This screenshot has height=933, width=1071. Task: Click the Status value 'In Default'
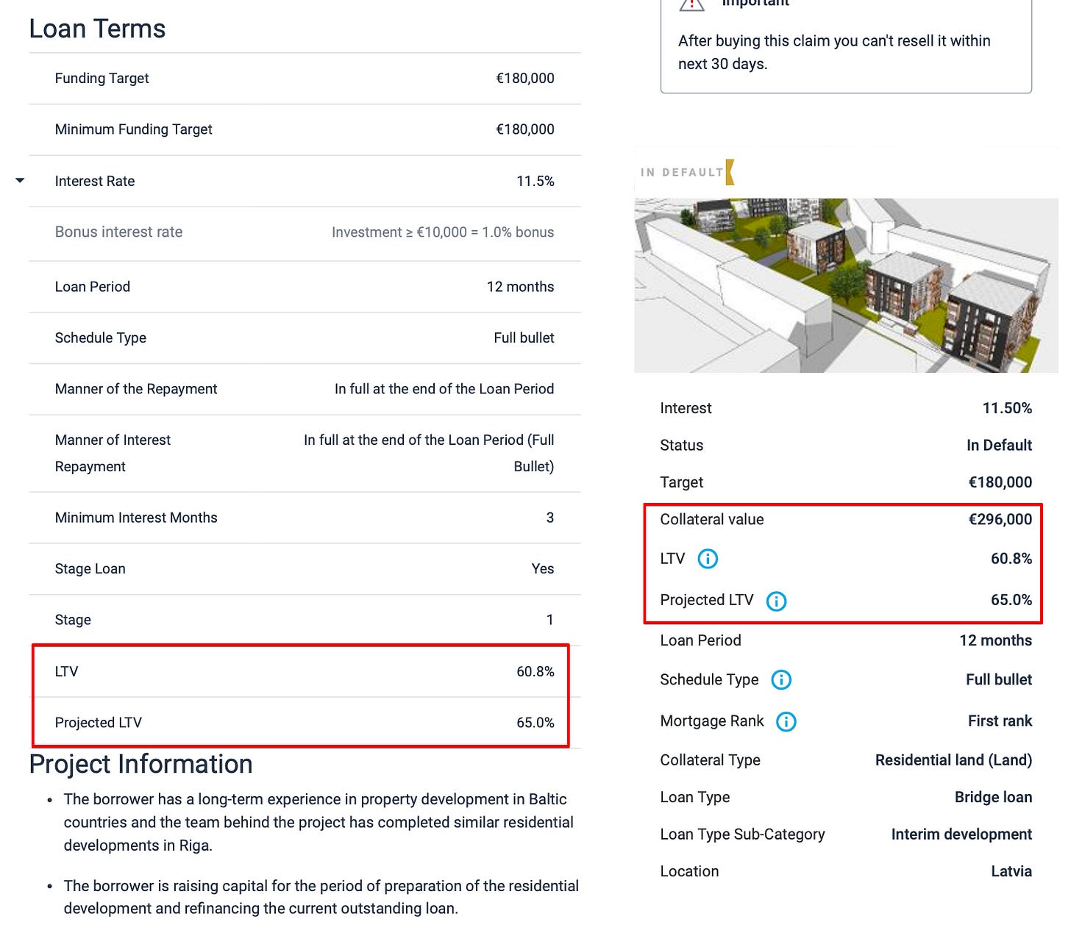(x=999, y=445)
